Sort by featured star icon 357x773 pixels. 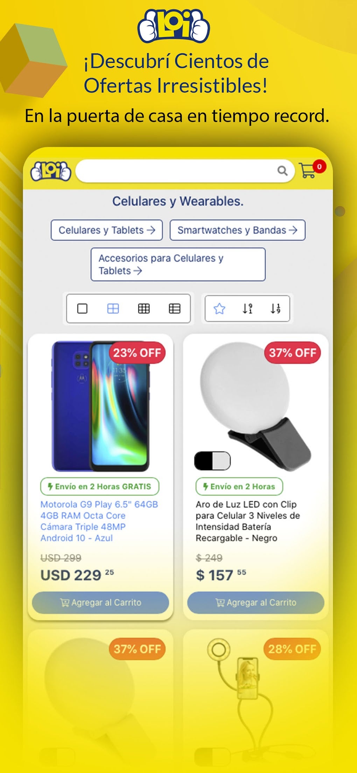[219, 308]
